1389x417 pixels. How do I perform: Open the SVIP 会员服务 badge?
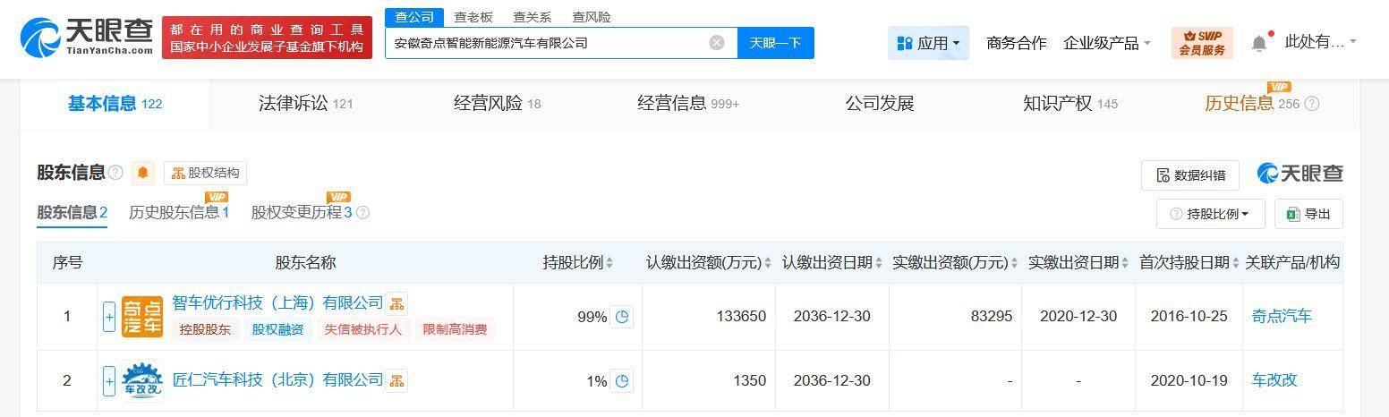click(1201, 43)
